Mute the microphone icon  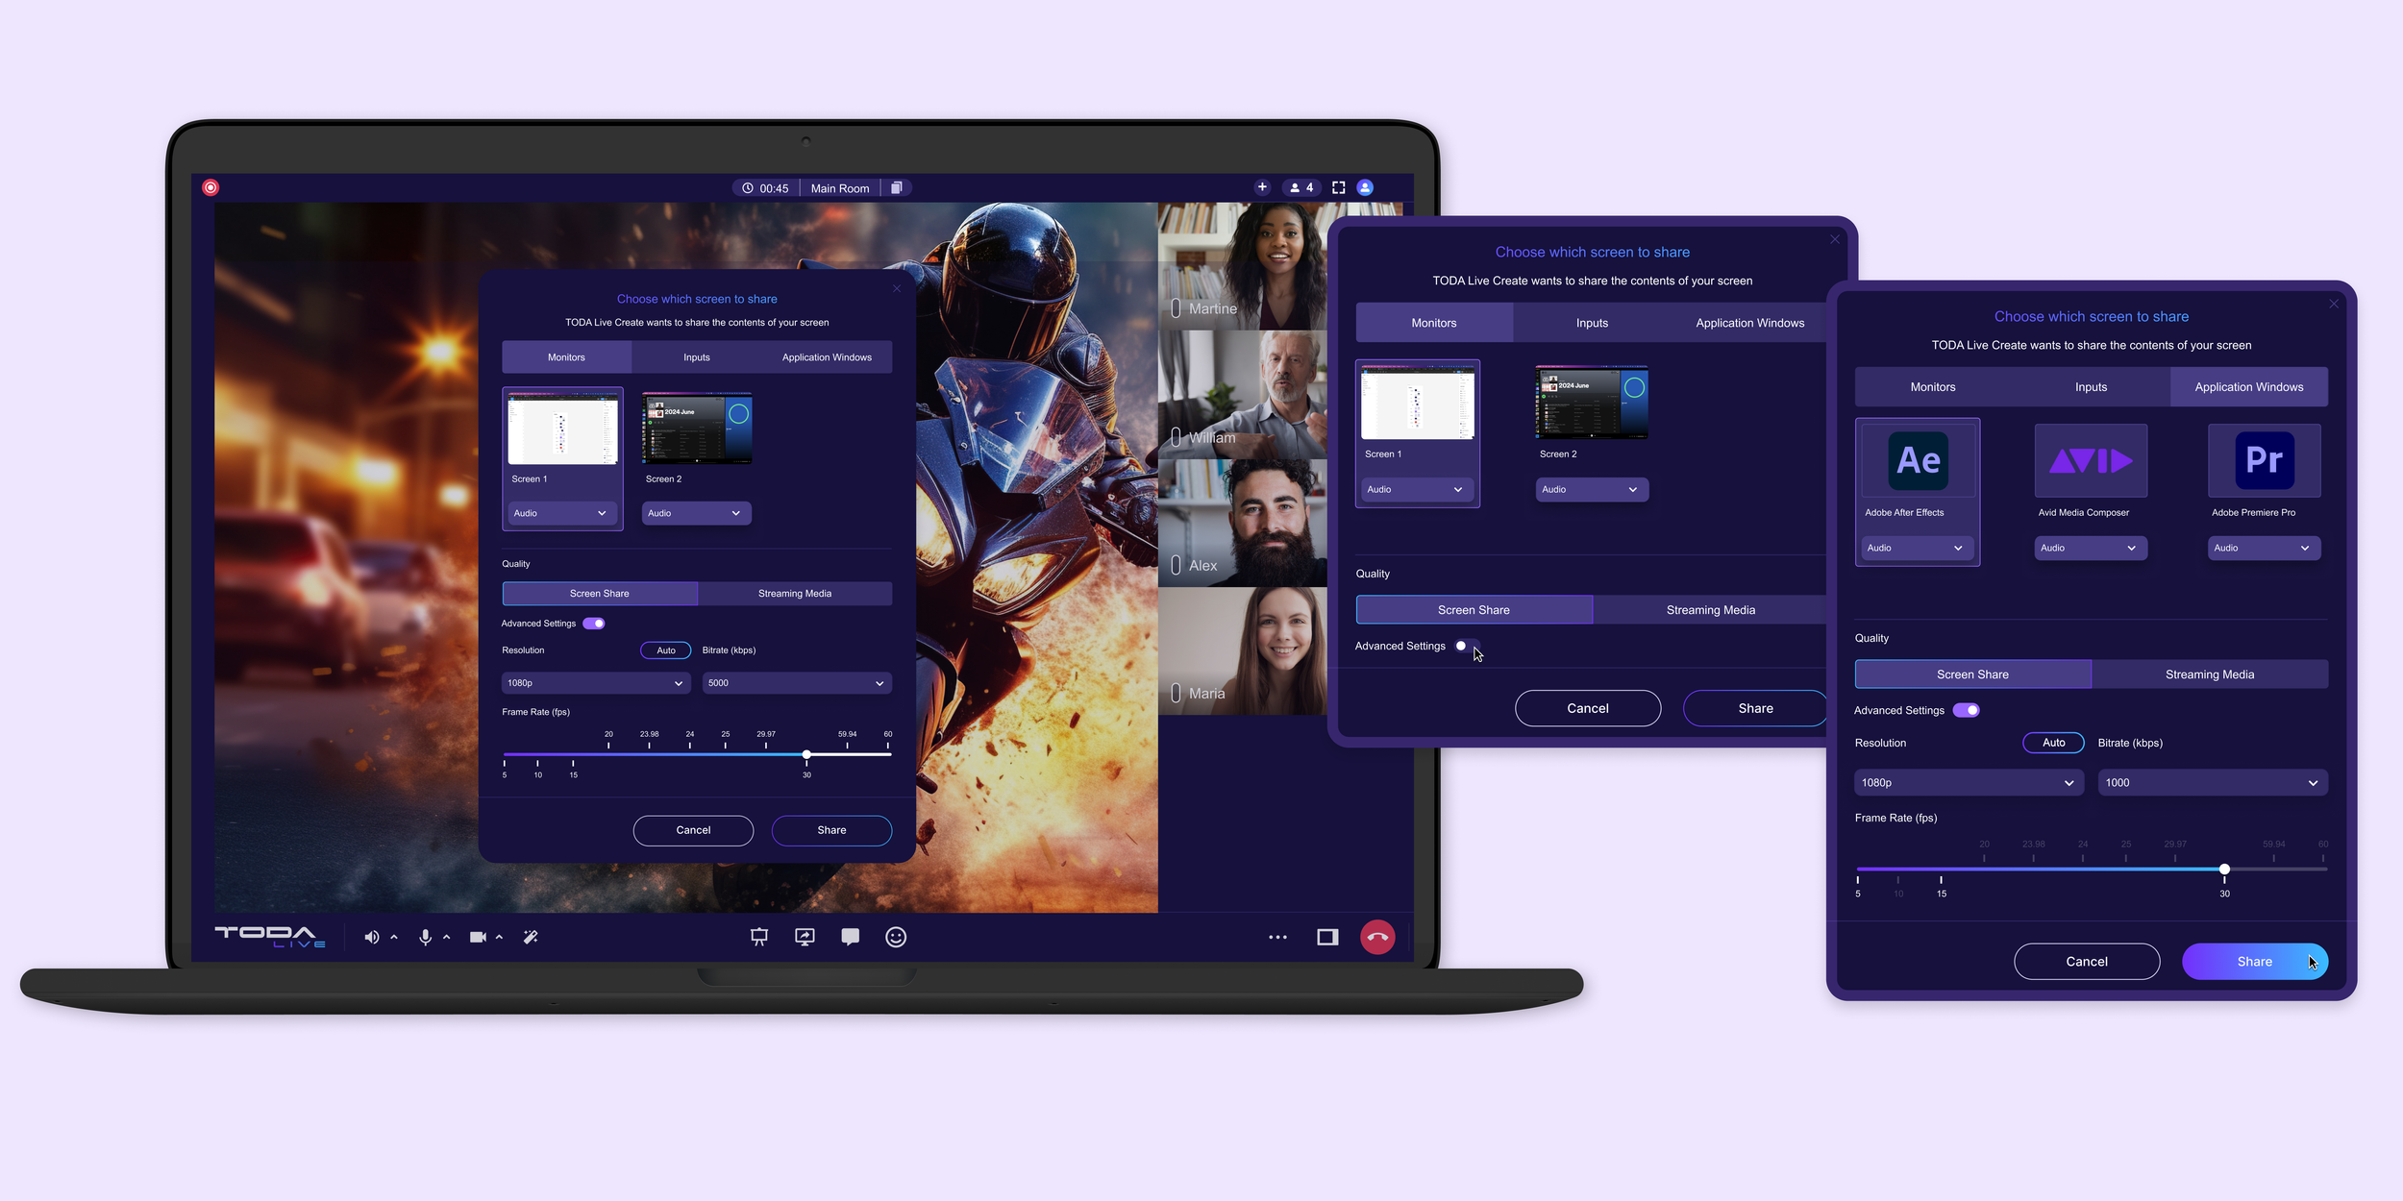[425, 937]
